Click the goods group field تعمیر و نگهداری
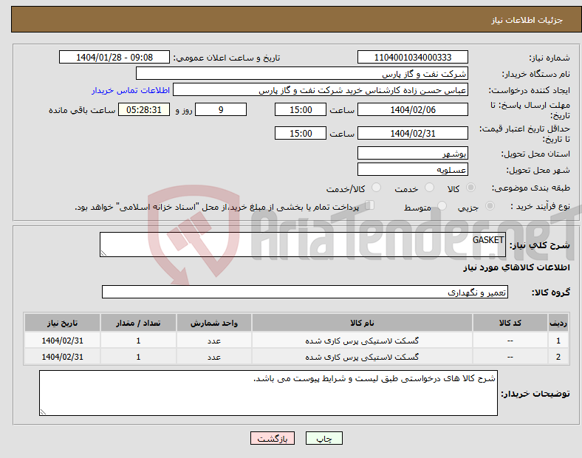Screen dimensions: 582x458 pyautogui.click(x=305, y=292)
